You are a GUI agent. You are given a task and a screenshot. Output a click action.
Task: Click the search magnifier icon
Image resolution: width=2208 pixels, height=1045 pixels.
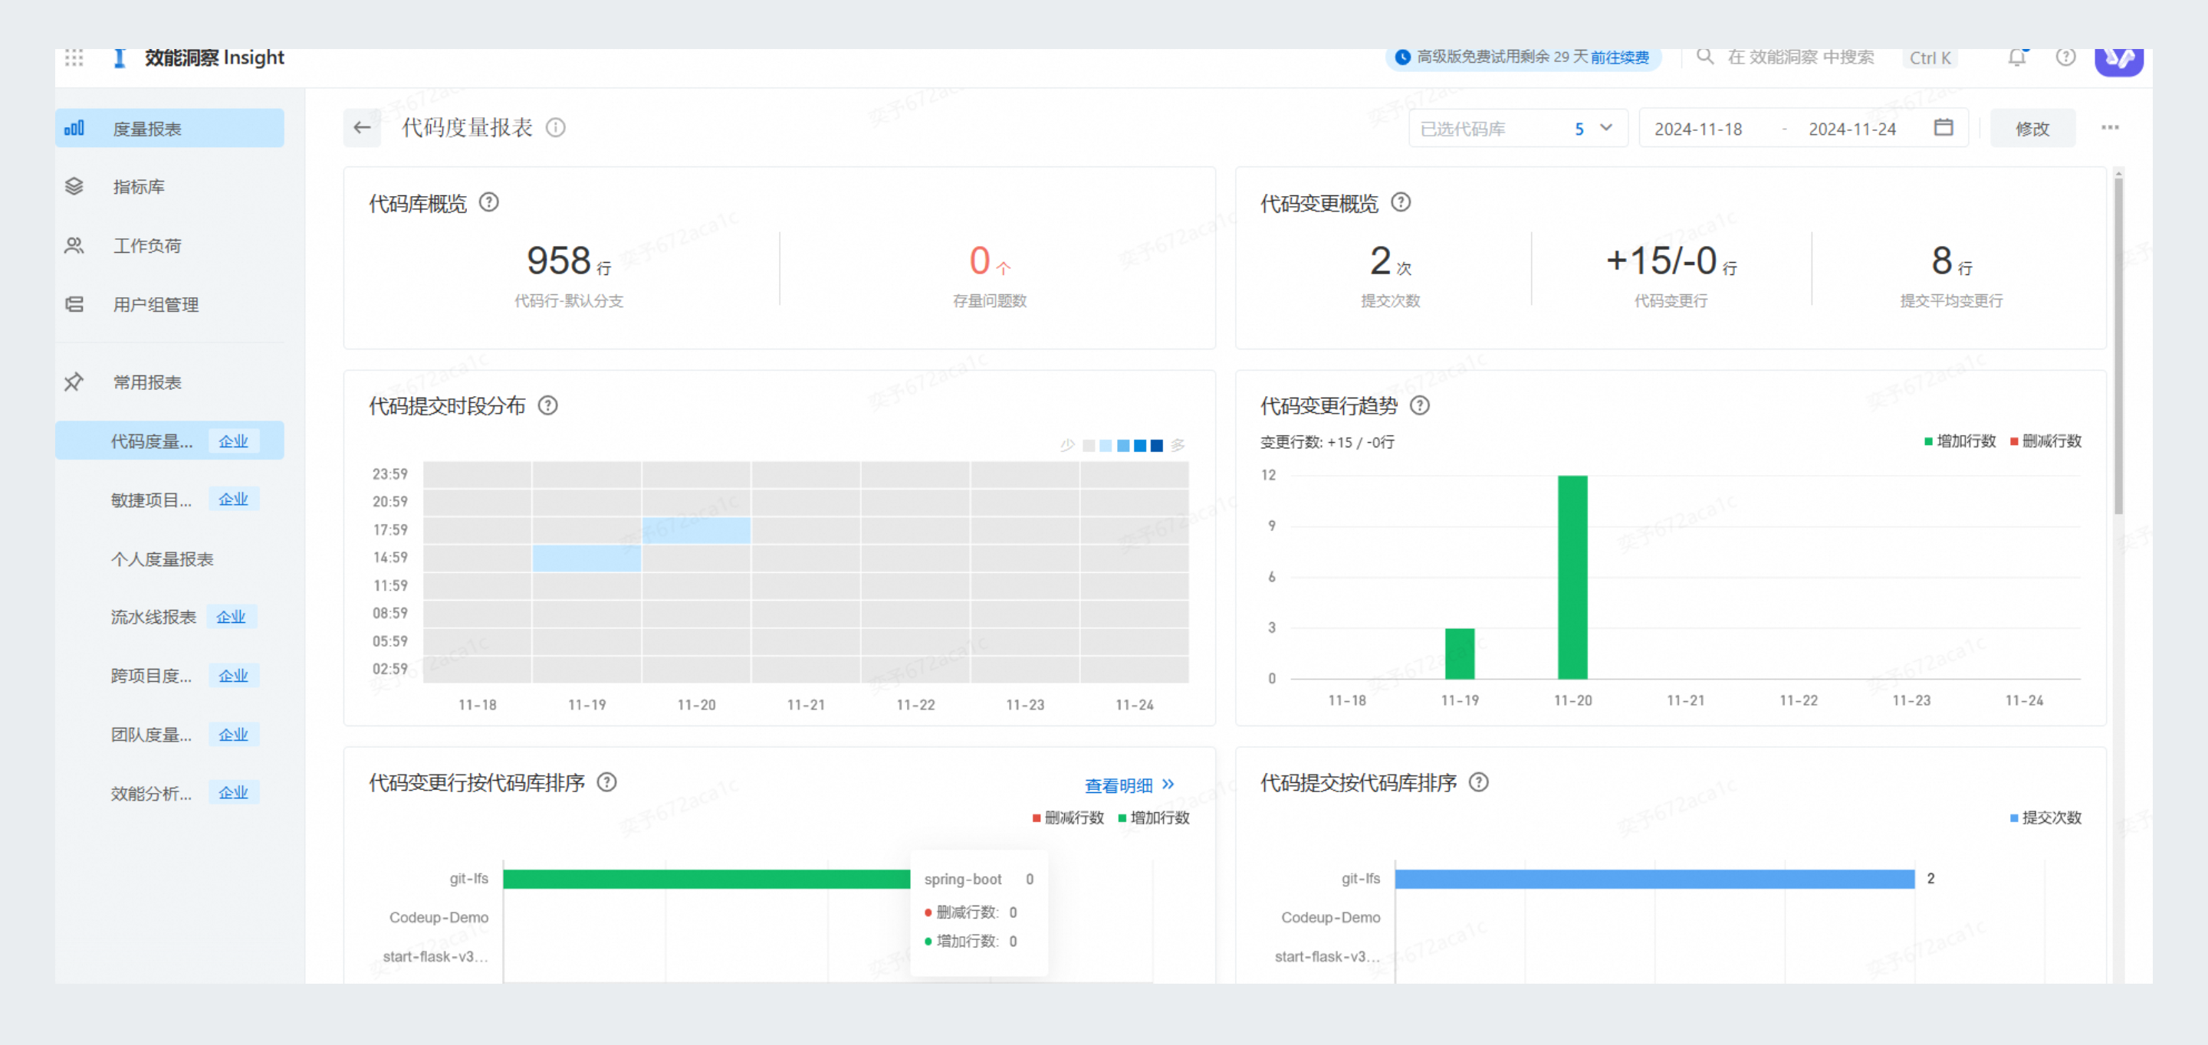pos(1705,57)
